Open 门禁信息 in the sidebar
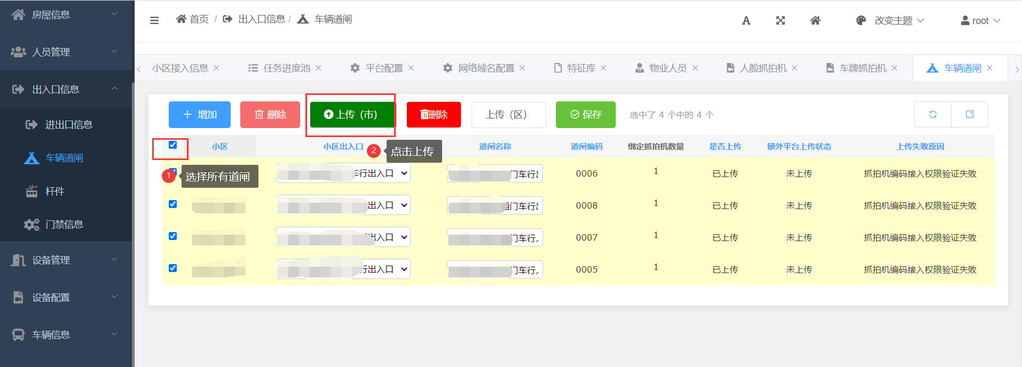 point(66,224)
